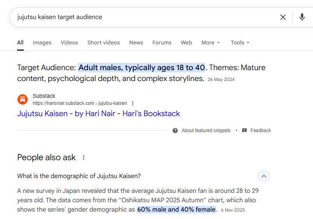Open the Jujutsu Kaisen by Hari Nair link
Screen dimensions: 313x219
(98, 113)
